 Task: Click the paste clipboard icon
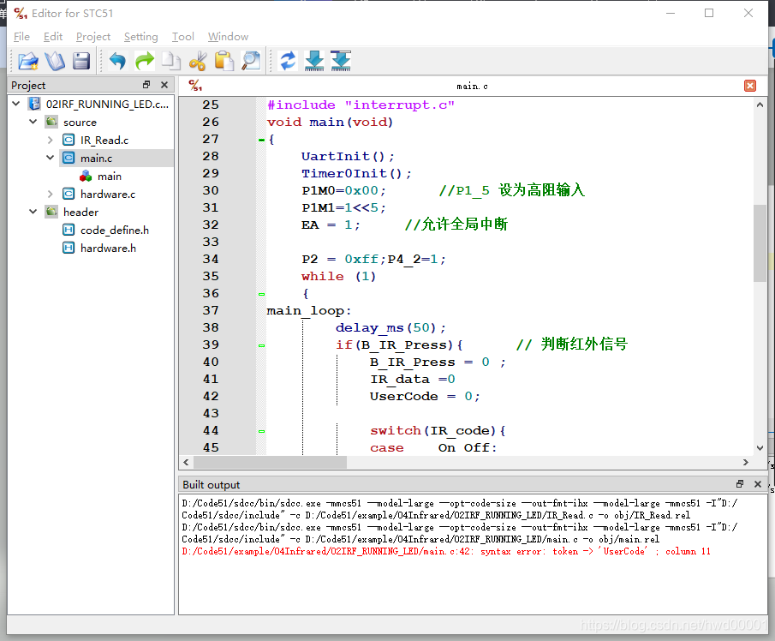click(x=224, y=62)
